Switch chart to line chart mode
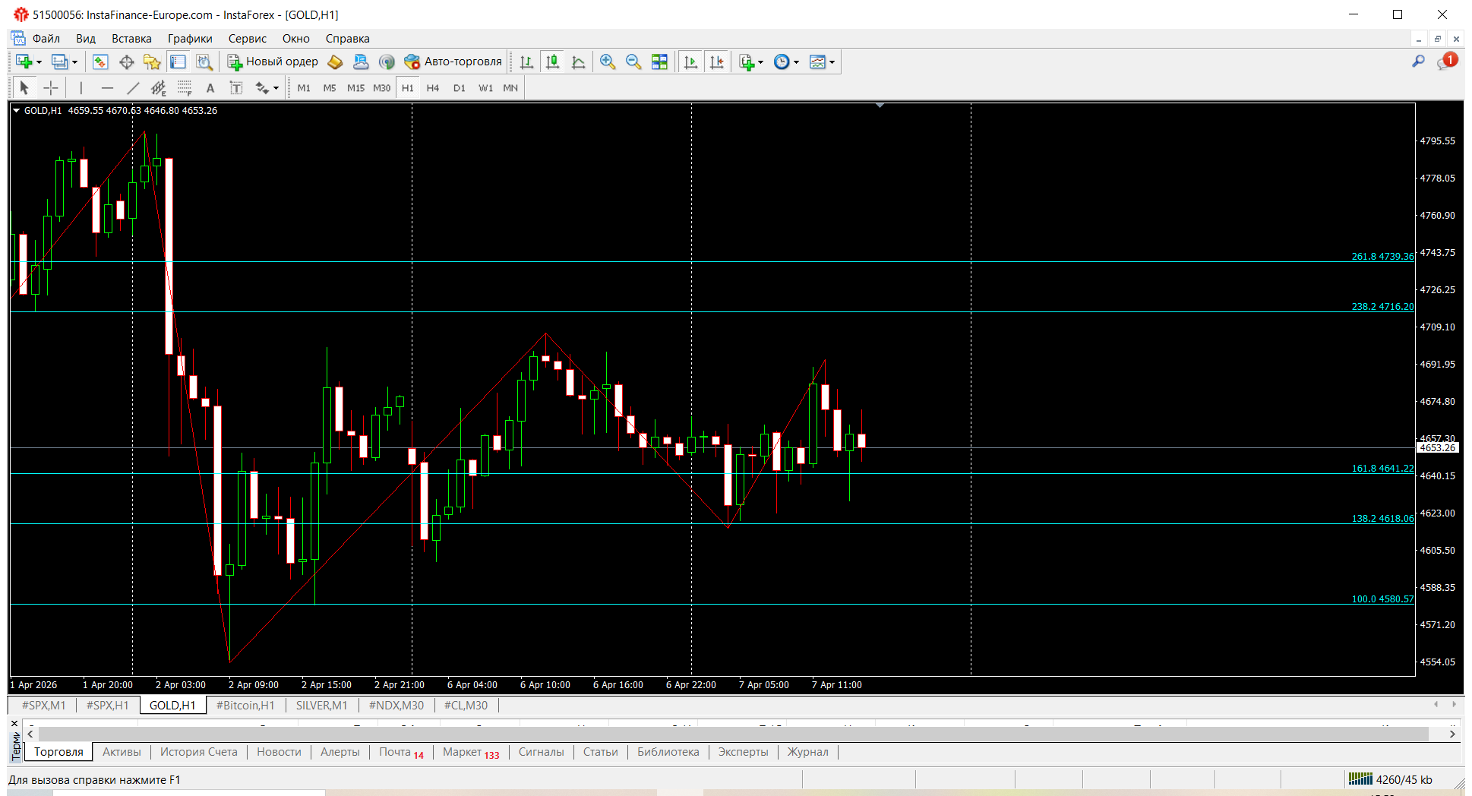 click(579, 62)
